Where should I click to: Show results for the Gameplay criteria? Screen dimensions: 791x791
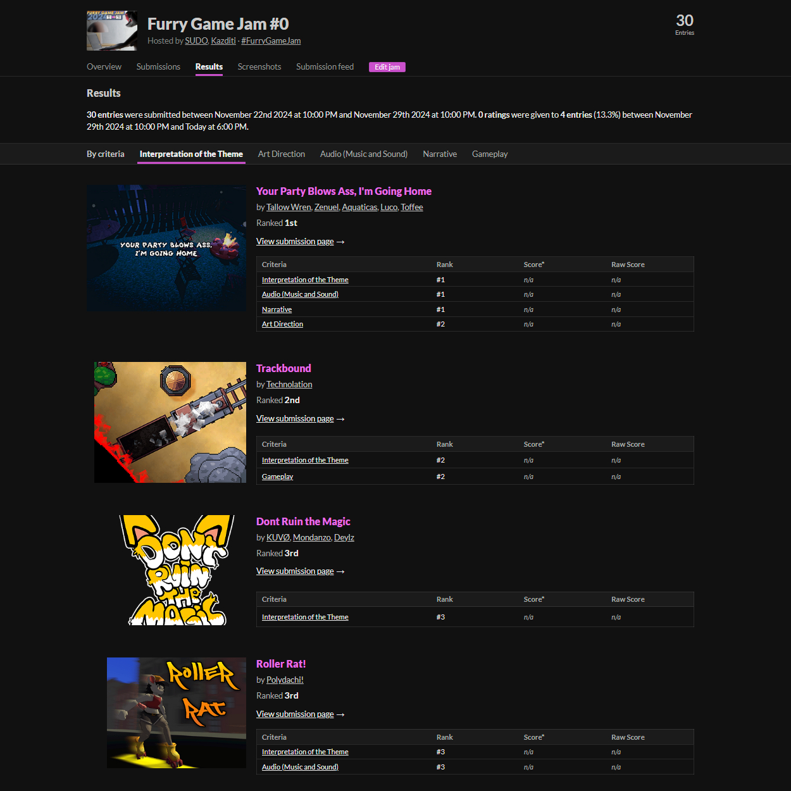[490, 154]
